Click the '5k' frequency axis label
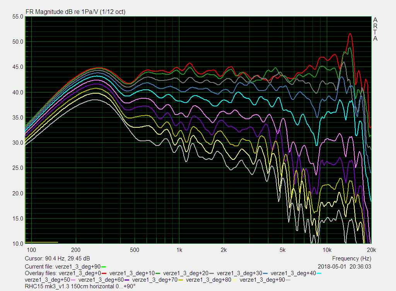 (x=283, y=250)
